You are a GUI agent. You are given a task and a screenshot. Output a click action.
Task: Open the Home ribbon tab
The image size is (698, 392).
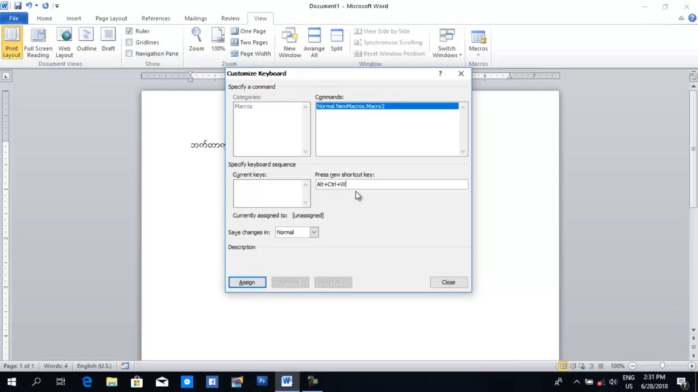(x=44, y=18)
